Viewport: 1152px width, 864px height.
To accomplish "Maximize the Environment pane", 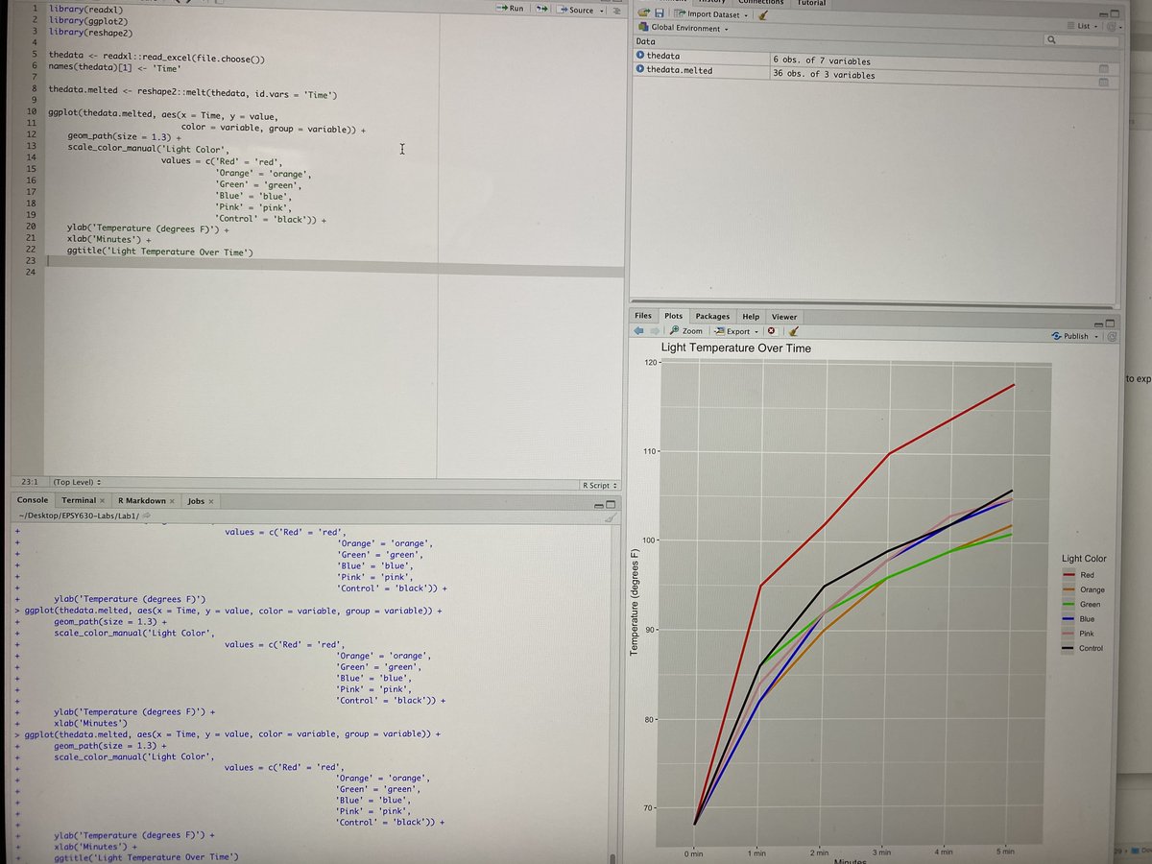I will [1114, 14].
